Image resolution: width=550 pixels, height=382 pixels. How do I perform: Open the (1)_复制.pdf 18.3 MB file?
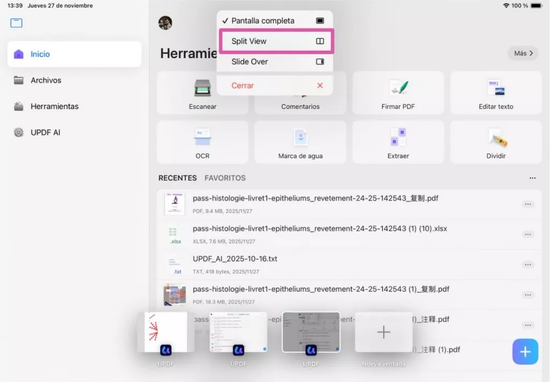tap(349, 294)
